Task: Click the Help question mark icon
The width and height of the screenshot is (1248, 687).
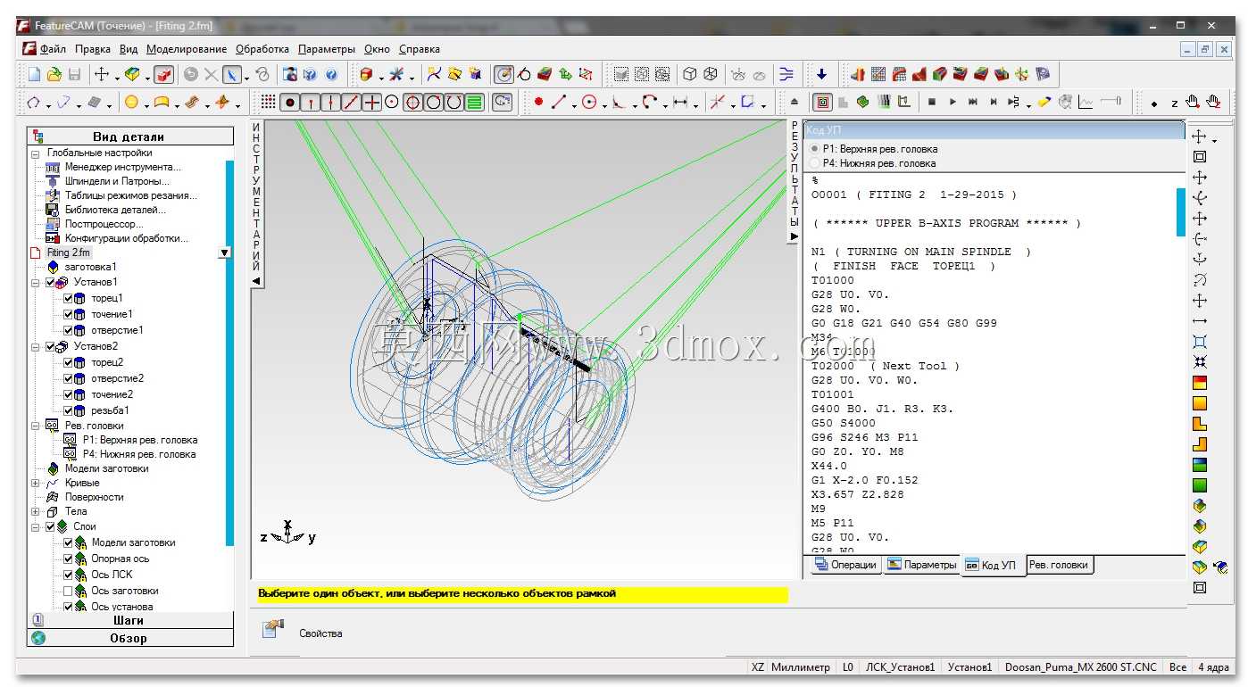Action: pyautogui.click(x=331, y=74)
